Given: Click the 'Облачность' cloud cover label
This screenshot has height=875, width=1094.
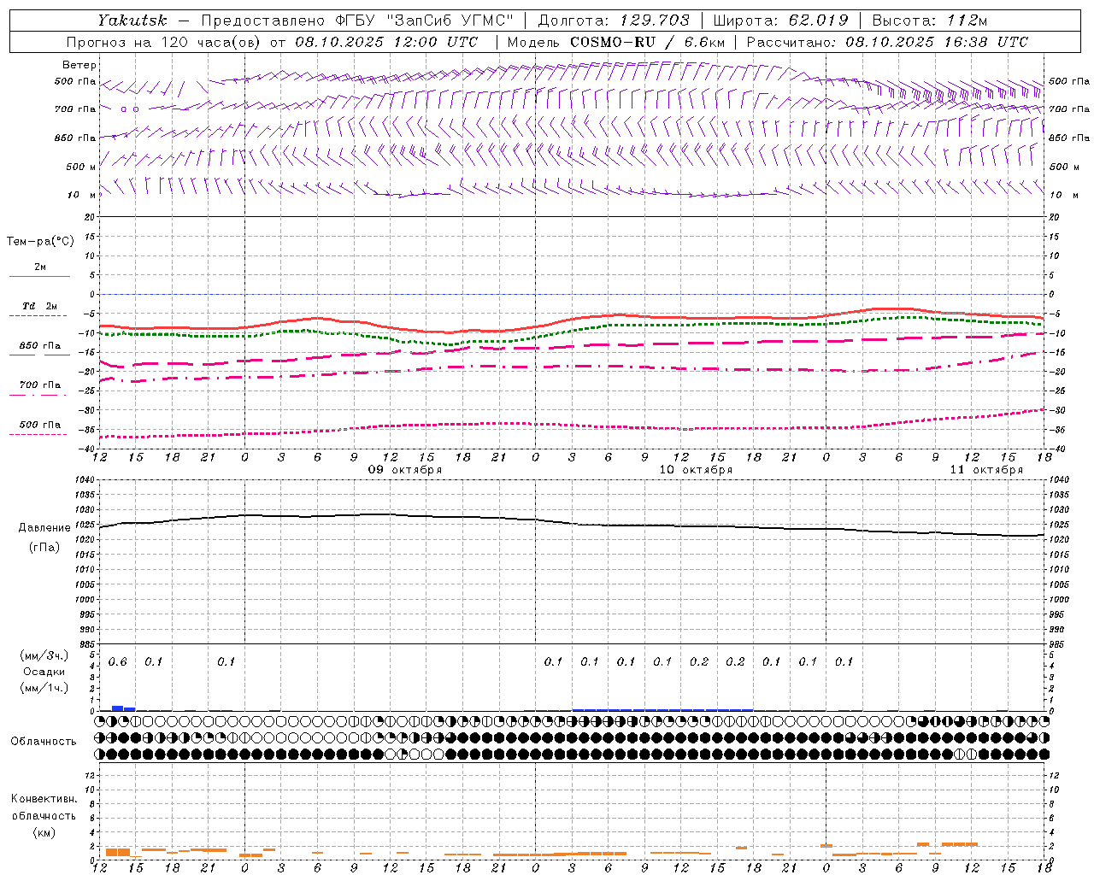Looking at the screenshot, I should pos(44,742).
